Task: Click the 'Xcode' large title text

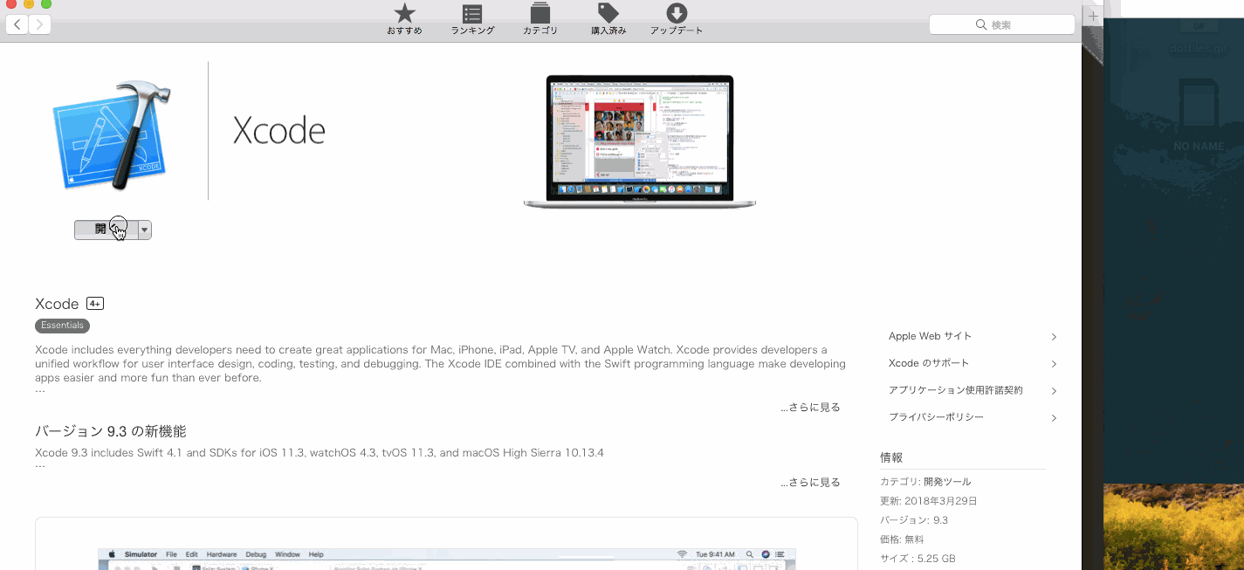Action: click(x=279, y=131)
